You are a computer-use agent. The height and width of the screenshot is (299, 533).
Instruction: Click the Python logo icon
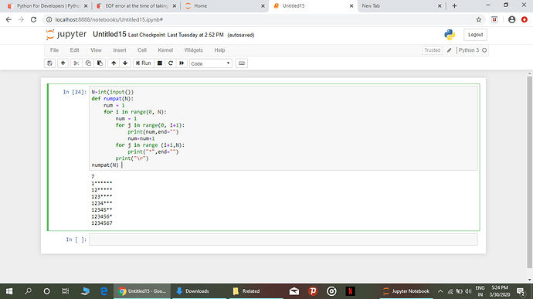click(x=450, y=35)
